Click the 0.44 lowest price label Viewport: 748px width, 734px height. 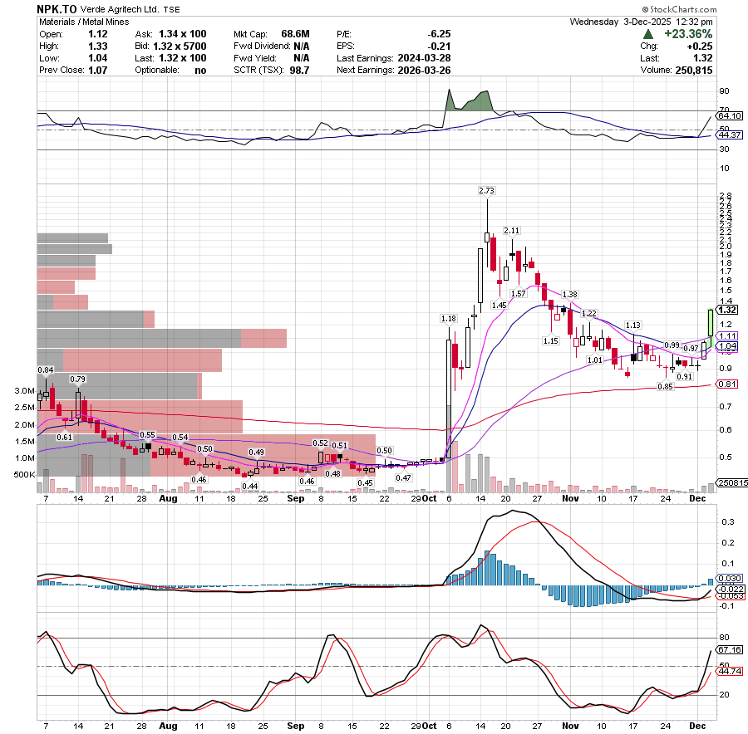pyautogui.click(x=250, y=487)
